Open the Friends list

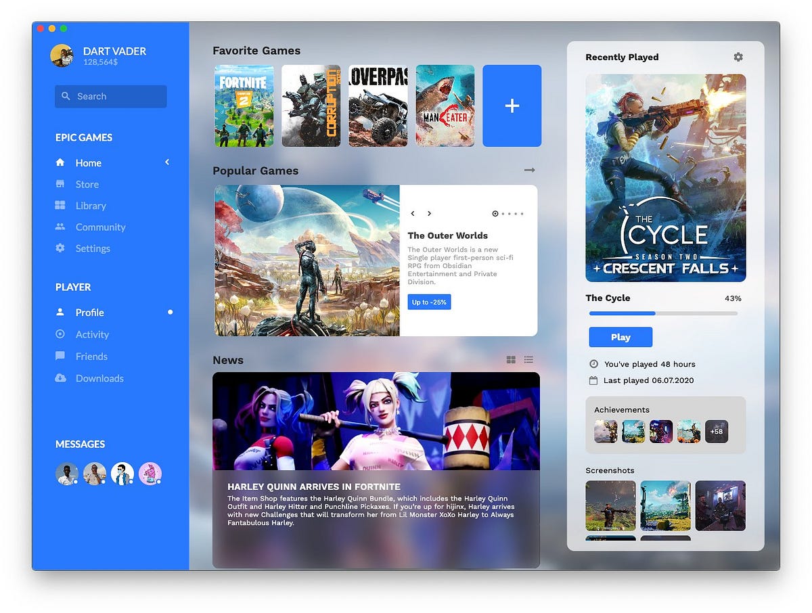click(x=92, y=356)
